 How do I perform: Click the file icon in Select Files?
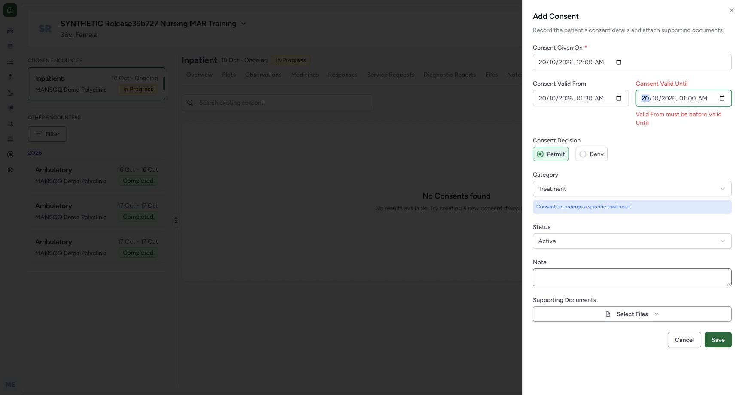[x=608, y=314]
